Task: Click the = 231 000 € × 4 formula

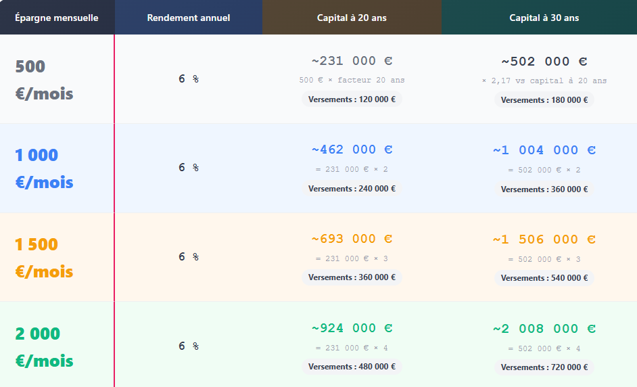Action: pos(352,348)
